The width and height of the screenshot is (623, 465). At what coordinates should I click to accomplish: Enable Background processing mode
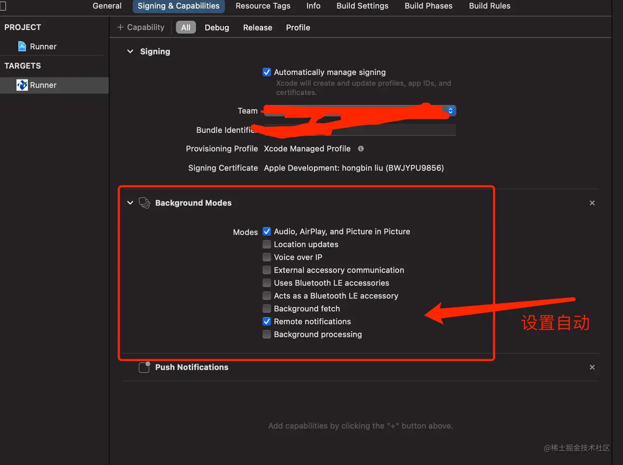coord(267,334)
